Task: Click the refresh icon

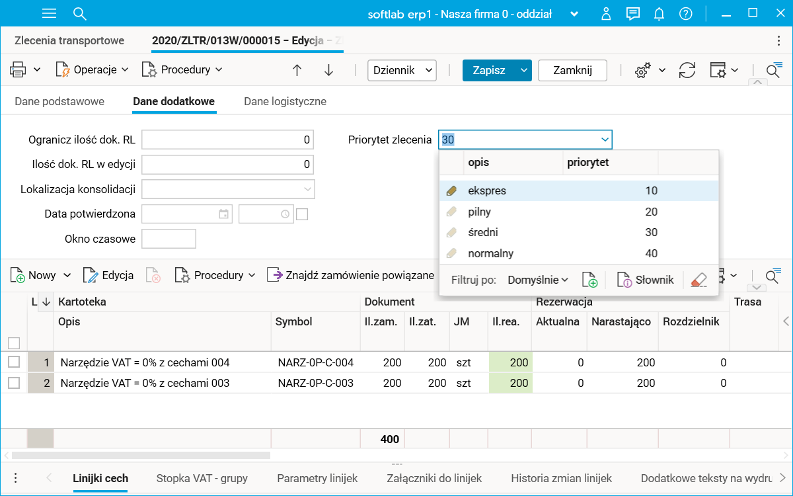Action: tap(687, 70)
